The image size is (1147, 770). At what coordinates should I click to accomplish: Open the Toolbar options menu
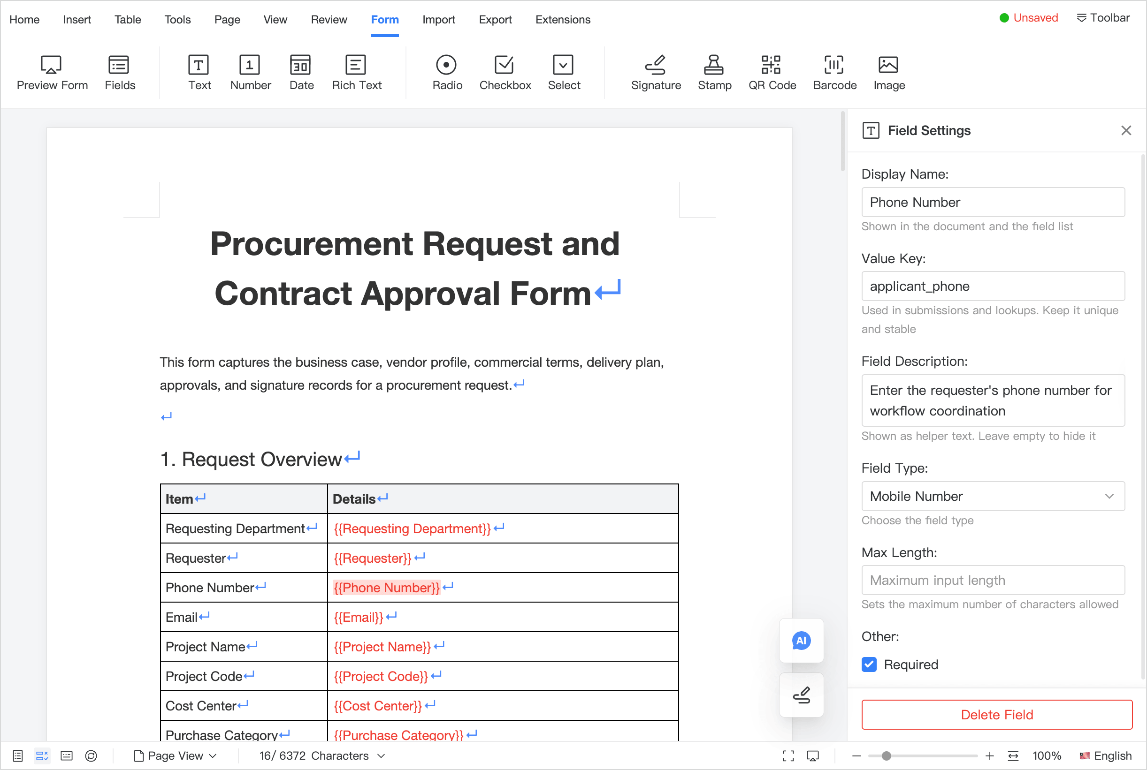(1102, 18)
